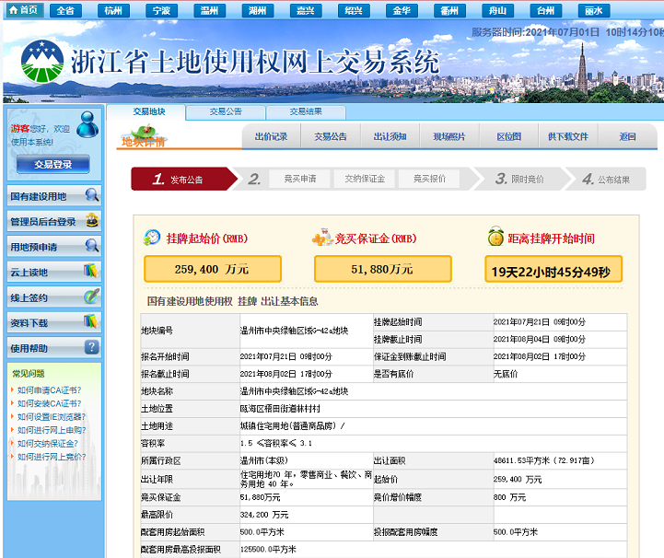
Task: Click the house icon on 首页
Action: coord(11,10)
